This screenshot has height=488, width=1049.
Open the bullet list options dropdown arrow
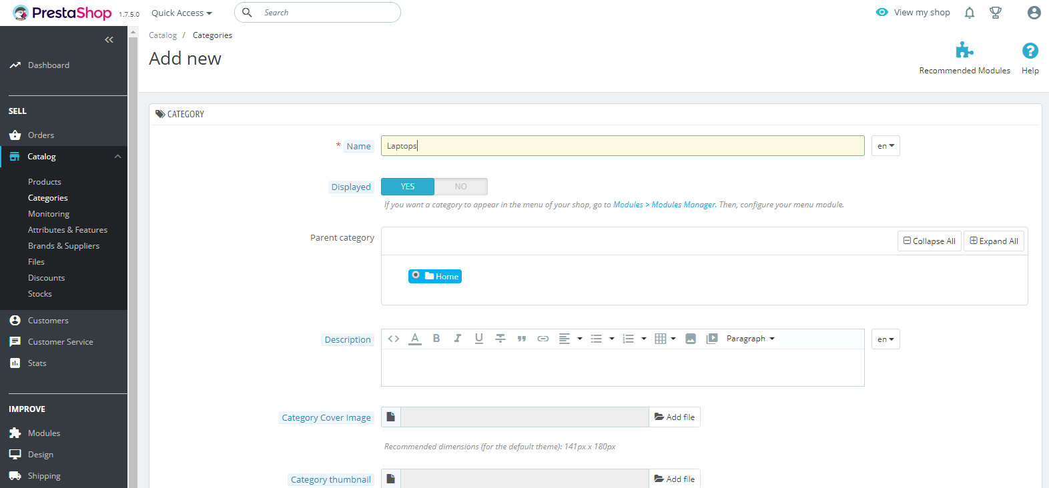coord(612,339)
